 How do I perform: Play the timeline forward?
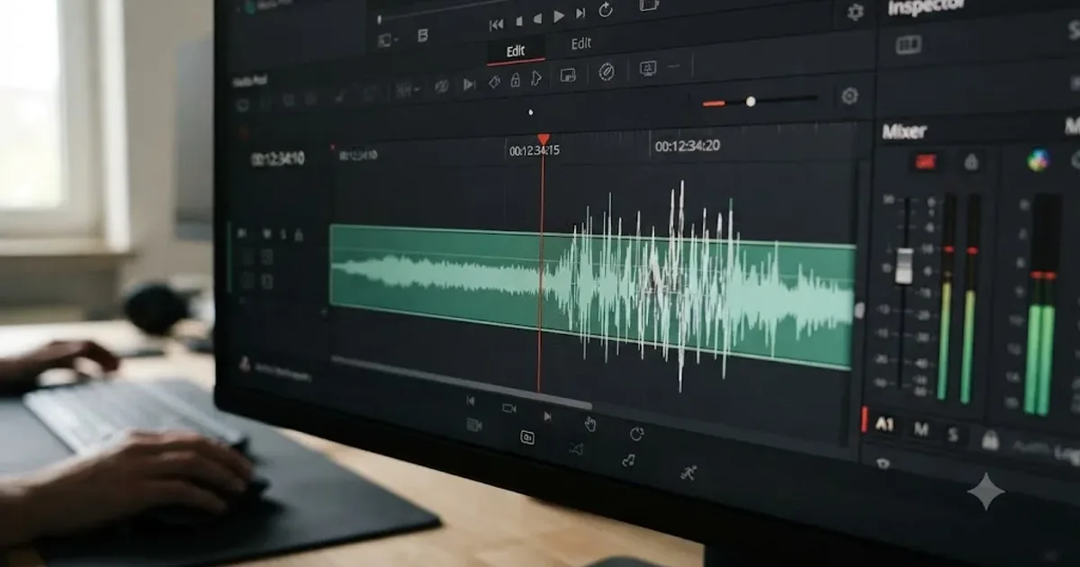click(559, 15)
